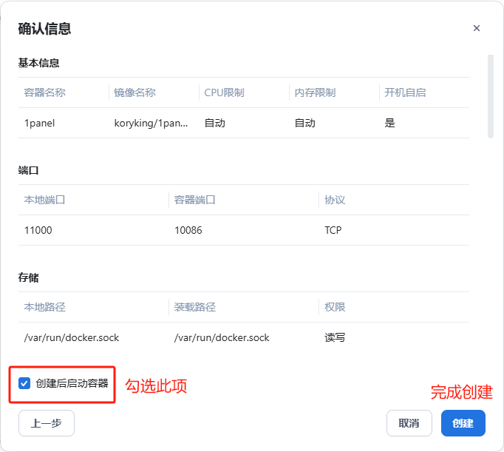The image size is (504, 452).
Task: Click the 自动 value under 内存限制
Action: 304,123
